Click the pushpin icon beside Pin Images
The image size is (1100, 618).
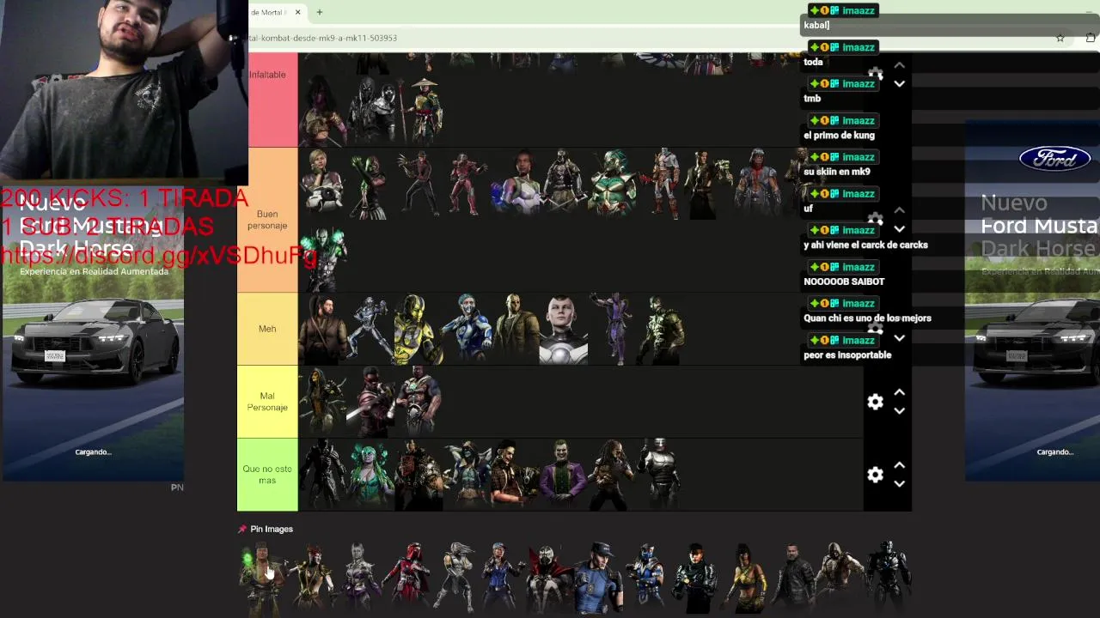click(242, 529)
